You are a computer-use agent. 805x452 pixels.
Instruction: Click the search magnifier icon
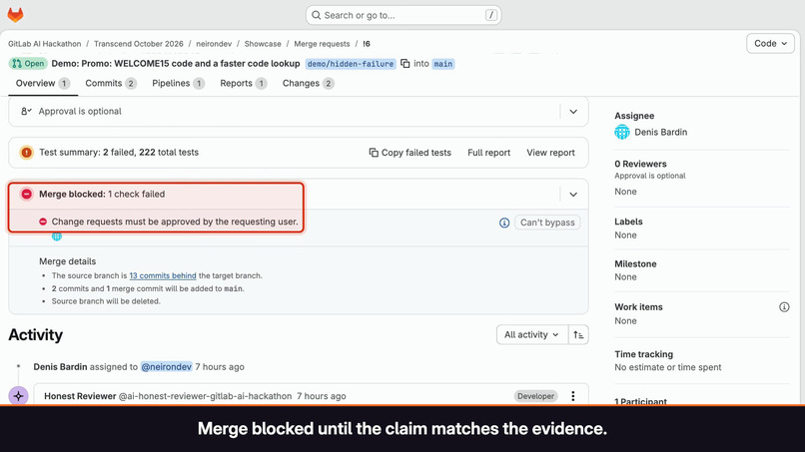[x=317, y=15]
